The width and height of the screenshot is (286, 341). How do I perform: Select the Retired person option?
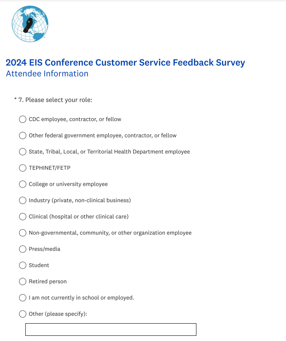click(23, 281)
